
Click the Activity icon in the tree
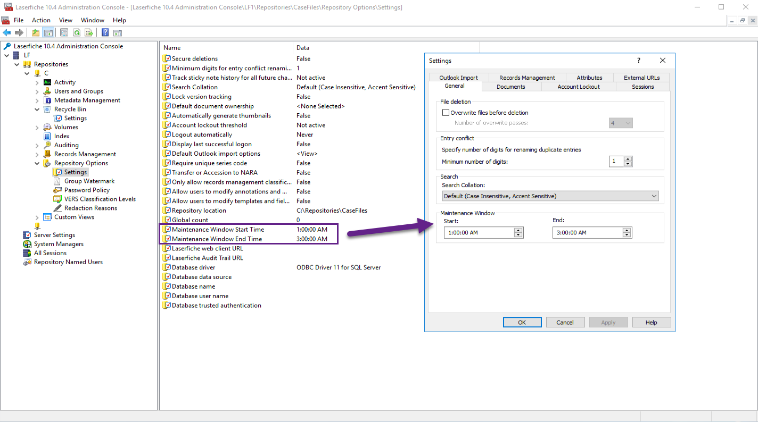(47, 82)
